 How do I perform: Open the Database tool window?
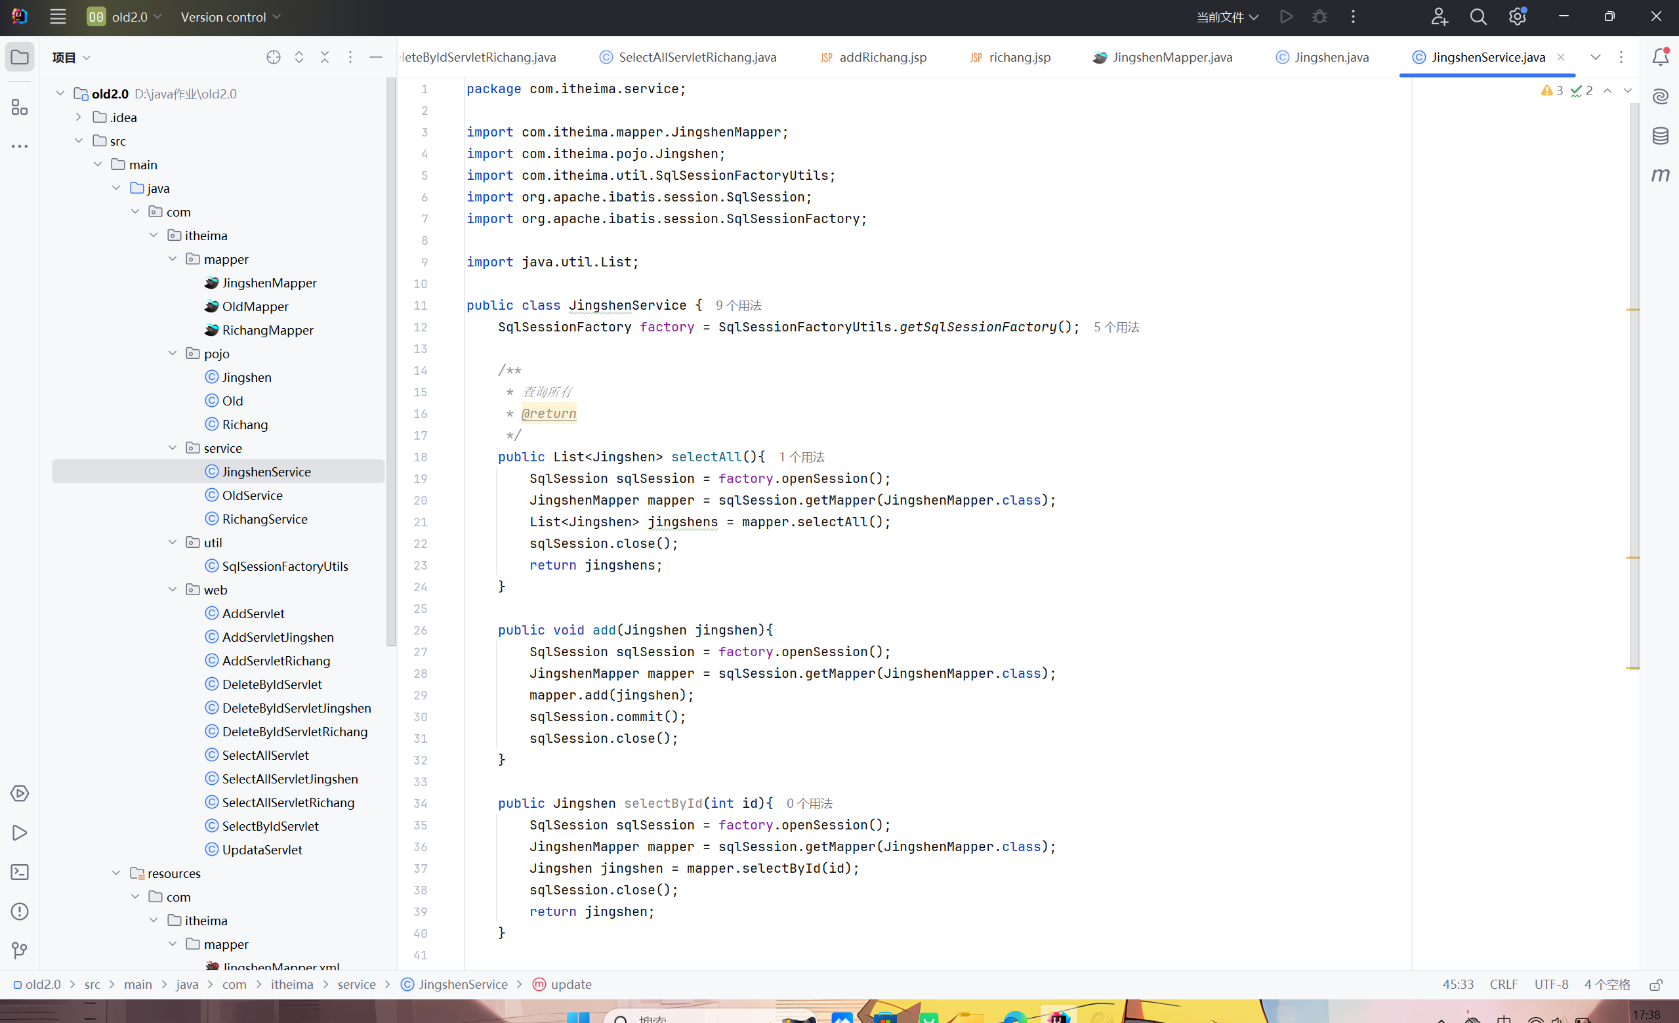(x=1660, y=136)
